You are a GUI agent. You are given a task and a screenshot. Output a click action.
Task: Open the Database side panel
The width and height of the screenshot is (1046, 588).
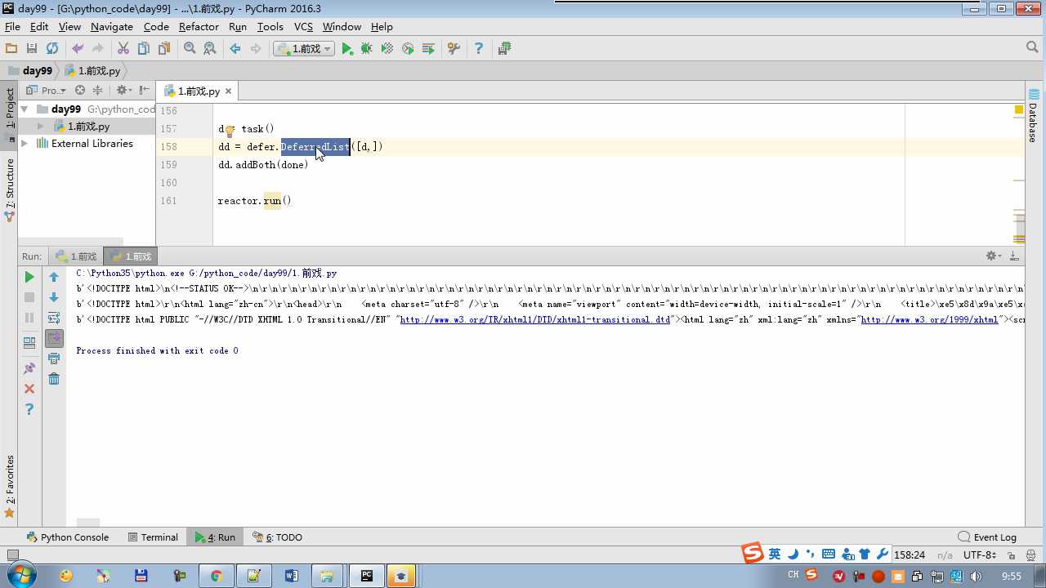click(1033, 117)
